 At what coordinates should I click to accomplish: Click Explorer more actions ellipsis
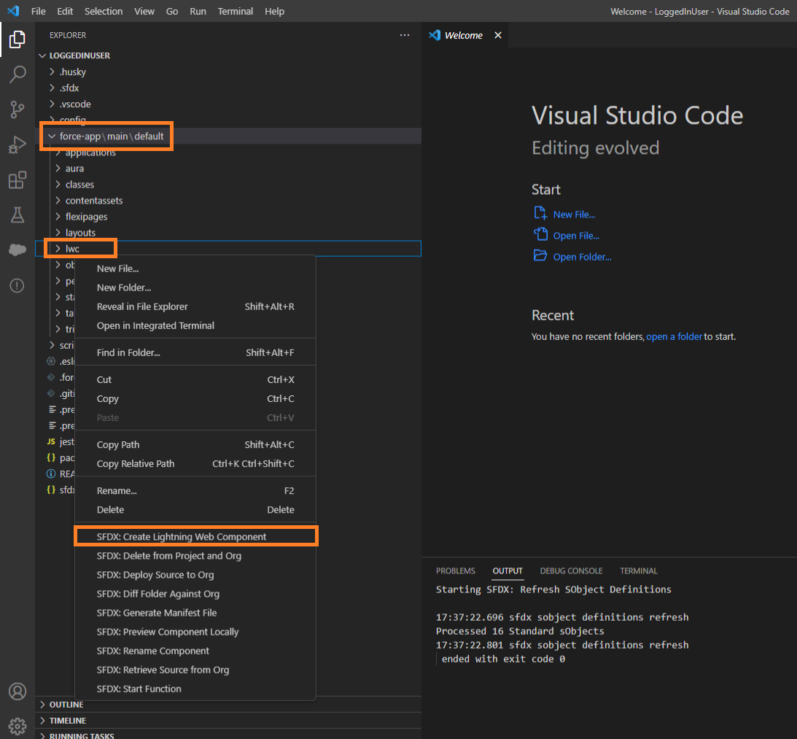point(405,35)
